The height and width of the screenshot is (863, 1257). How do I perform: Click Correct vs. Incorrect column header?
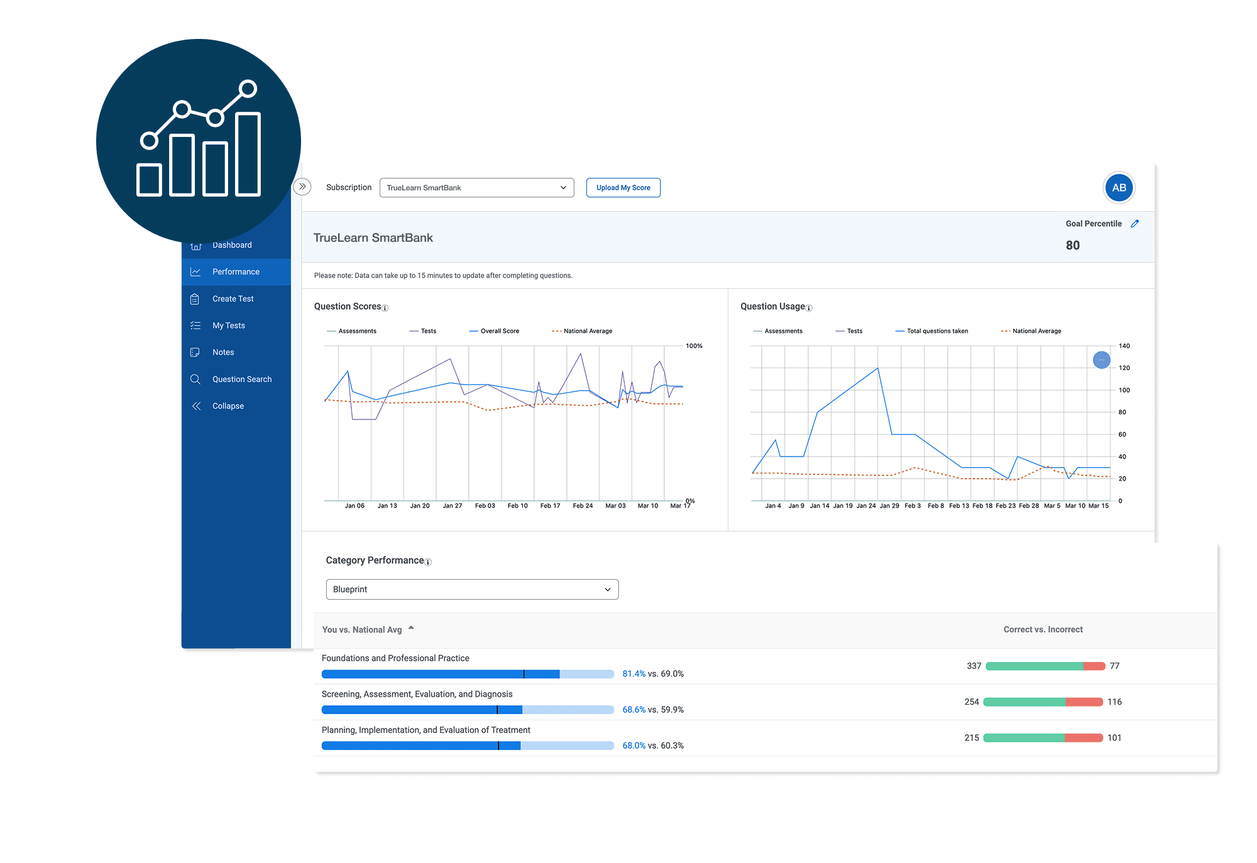(1043, 629)
